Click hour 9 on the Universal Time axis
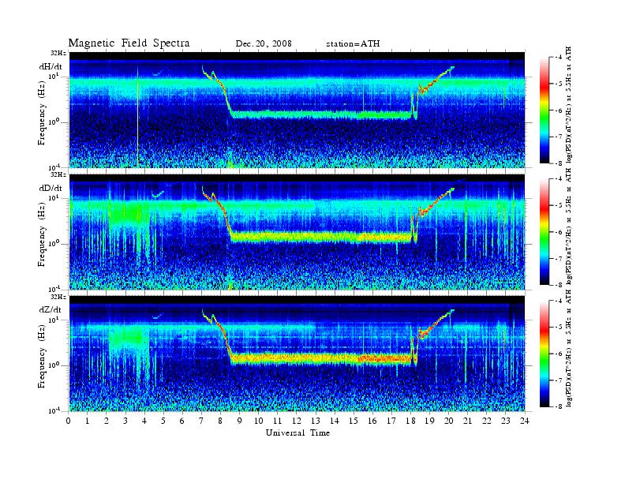 point(240,421)
